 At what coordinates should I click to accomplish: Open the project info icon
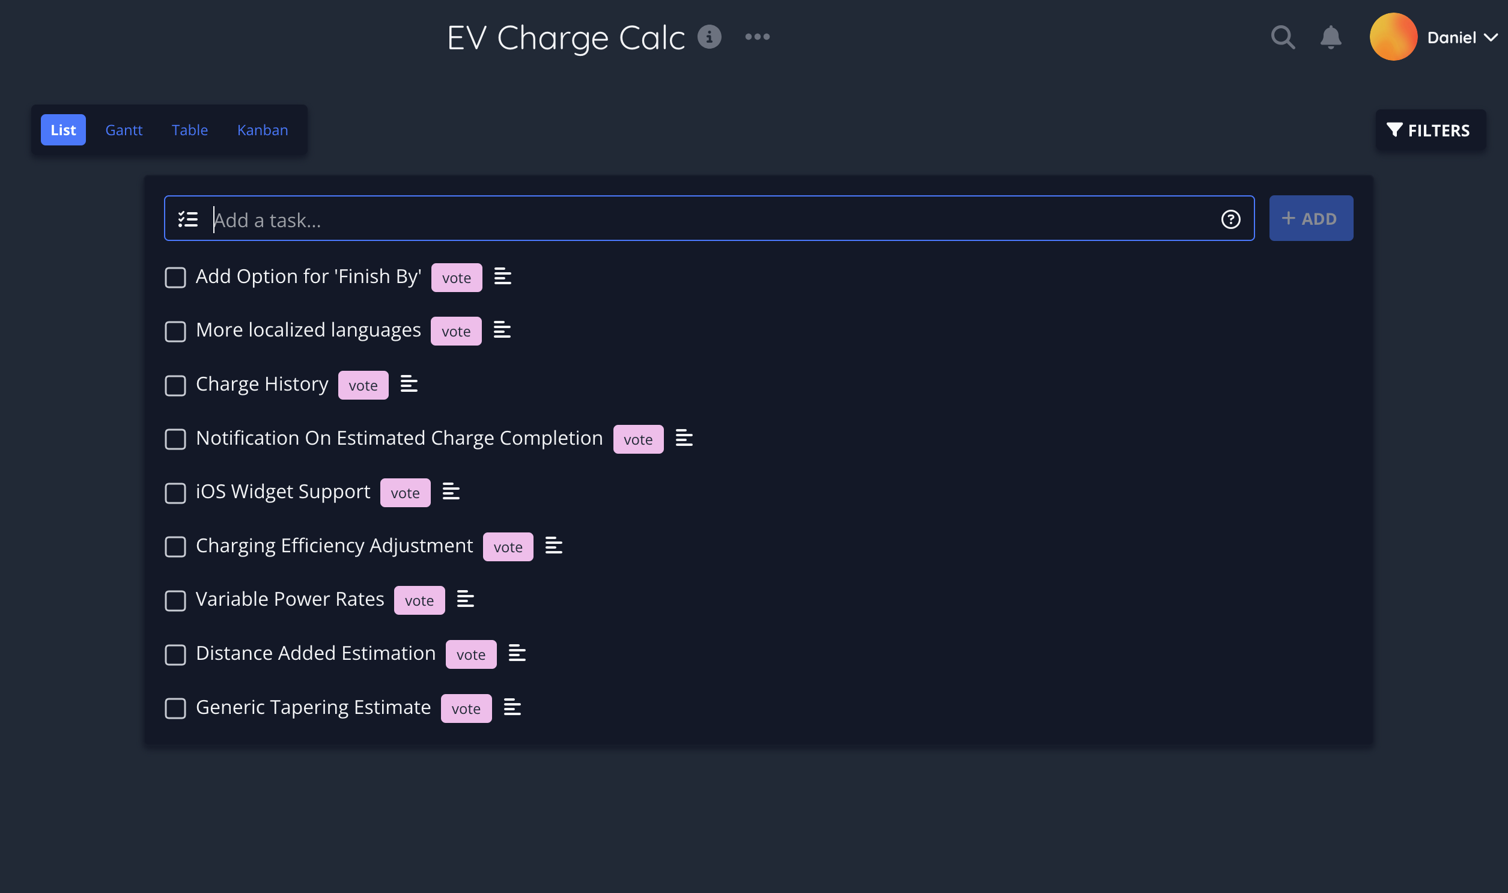click(x=709, y=37)
